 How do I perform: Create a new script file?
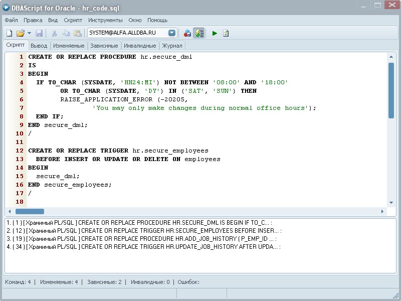9,33
